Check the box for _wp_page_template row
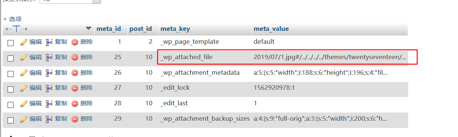This screenshot has height=137, width=458. pos(11,43)
